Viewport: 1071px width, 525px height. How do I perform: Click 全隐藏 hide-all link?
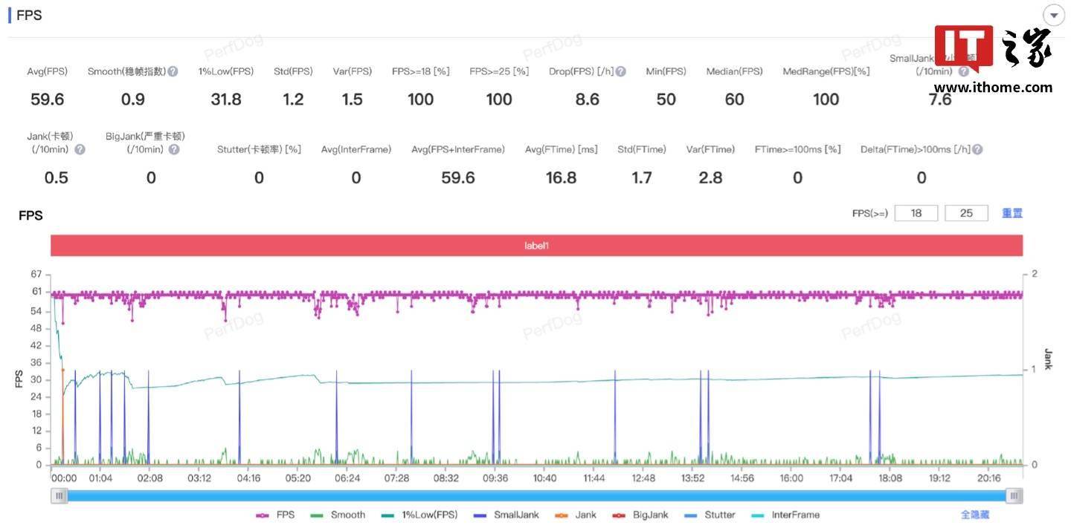tap(975, 515)
